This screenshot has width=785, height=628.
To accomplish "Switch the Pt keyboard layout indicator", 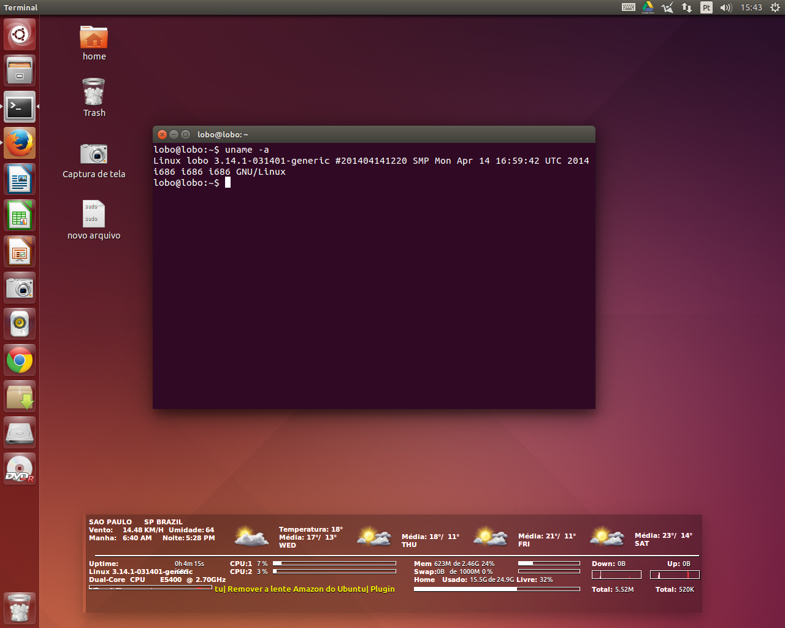I will [706, 7].
